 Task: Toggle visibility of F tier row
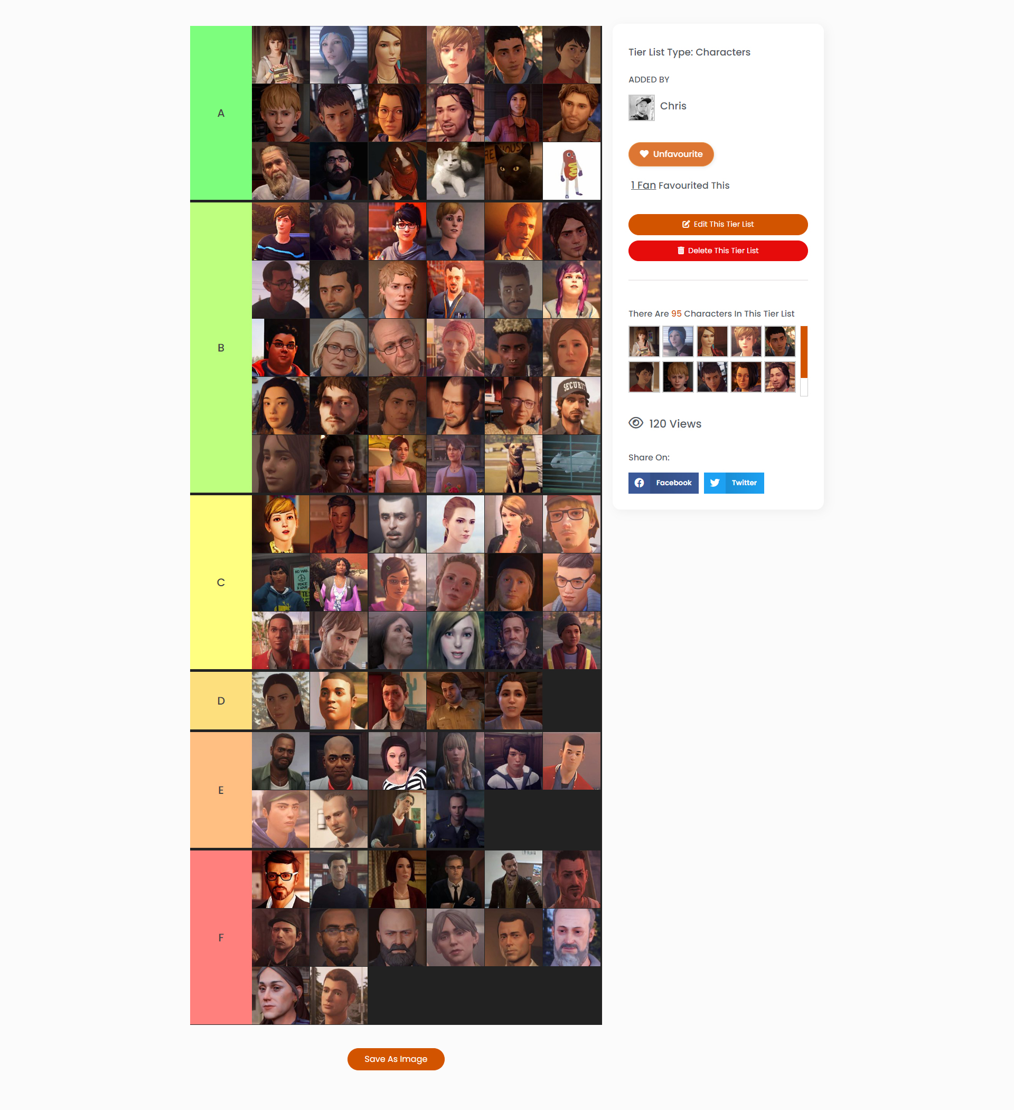click(x=220, y=935)
